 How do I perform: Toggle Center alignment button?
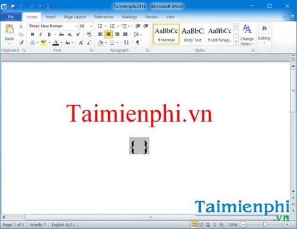click(x=109, y=34)
